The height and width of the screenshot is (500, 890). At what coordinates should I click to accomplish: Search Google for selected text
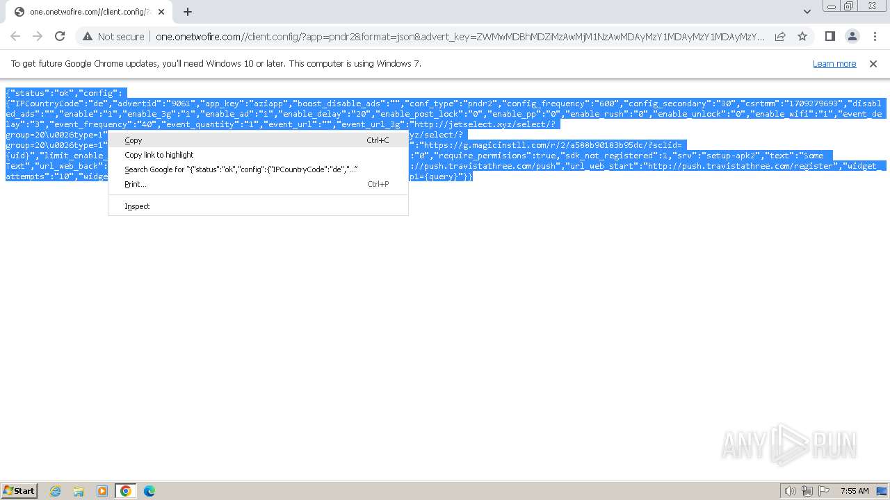(x=258, y=169)
